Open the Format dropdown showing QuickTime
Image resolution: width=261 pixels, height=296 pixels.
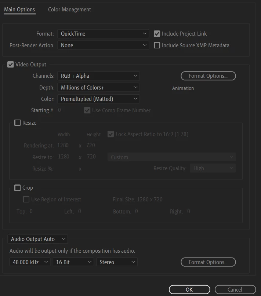(x=103, y=34)
